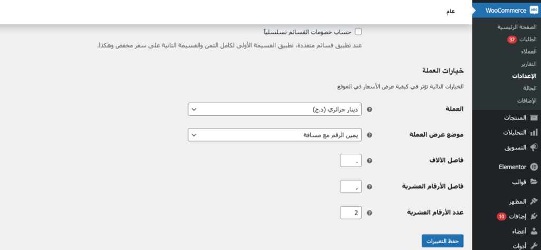Enable sequential coupon discounts checkbox
The width and height of the screenshot is (541, 250).
358,32
